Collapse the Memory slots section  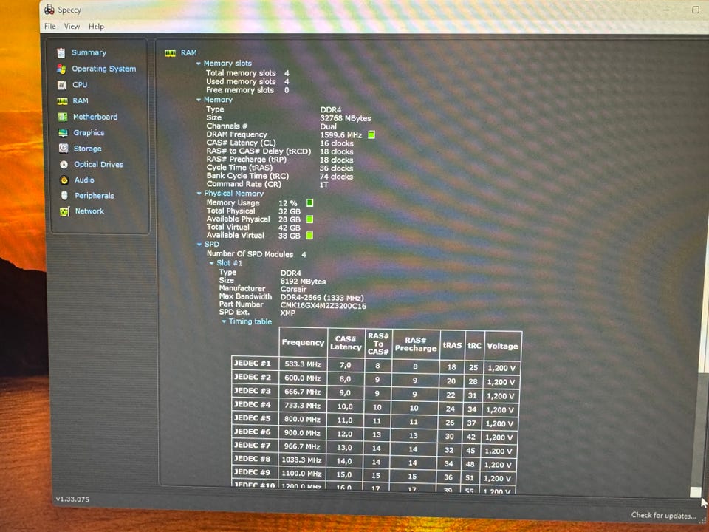coord(199,64)
